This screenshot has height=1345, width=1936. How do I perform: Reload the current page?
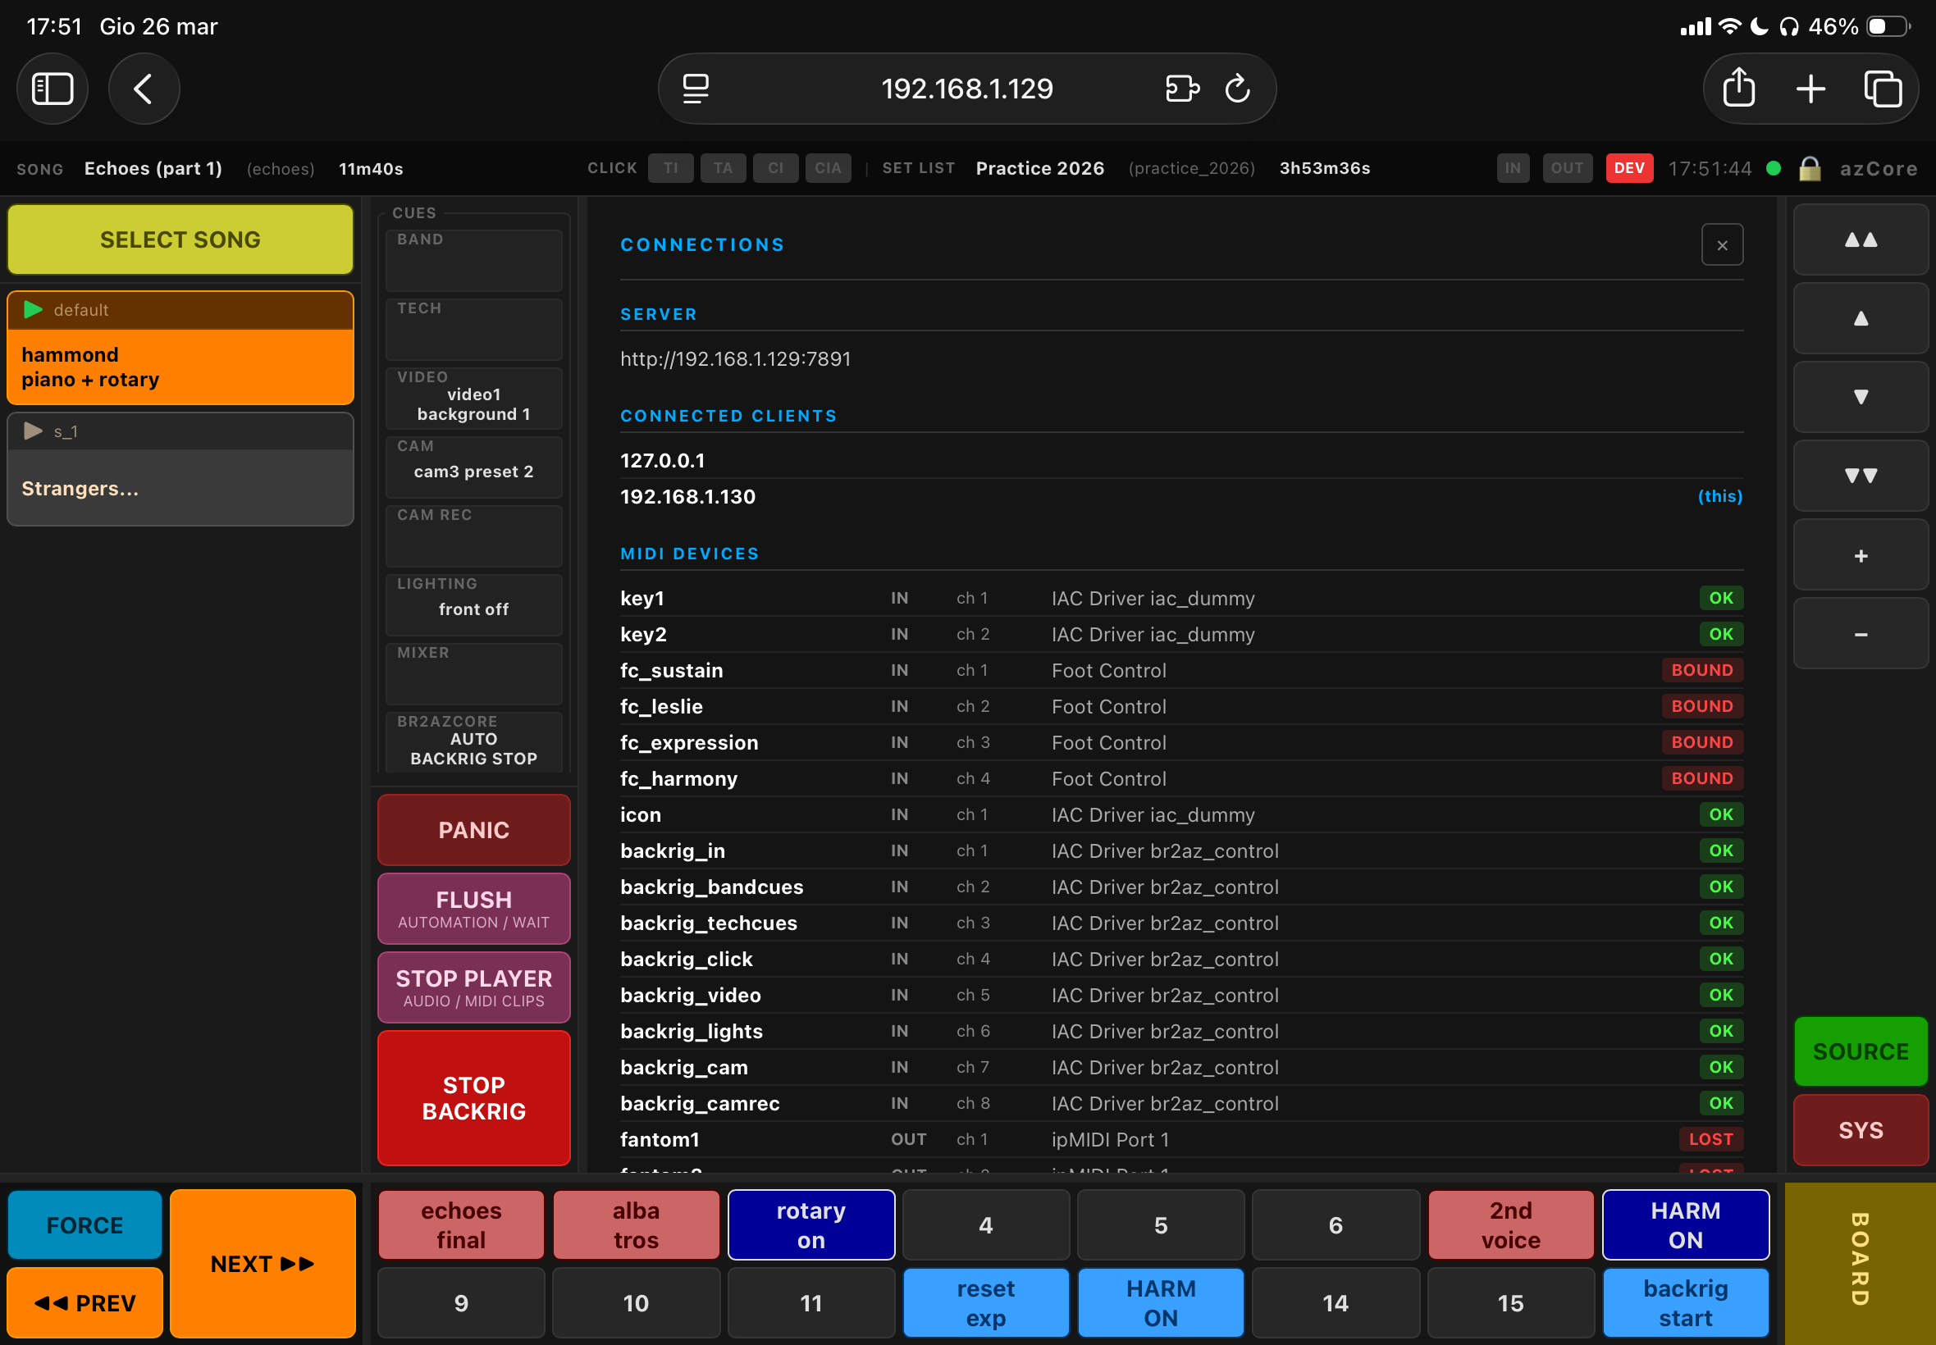pyautogui.click(x=1236, y=89)
